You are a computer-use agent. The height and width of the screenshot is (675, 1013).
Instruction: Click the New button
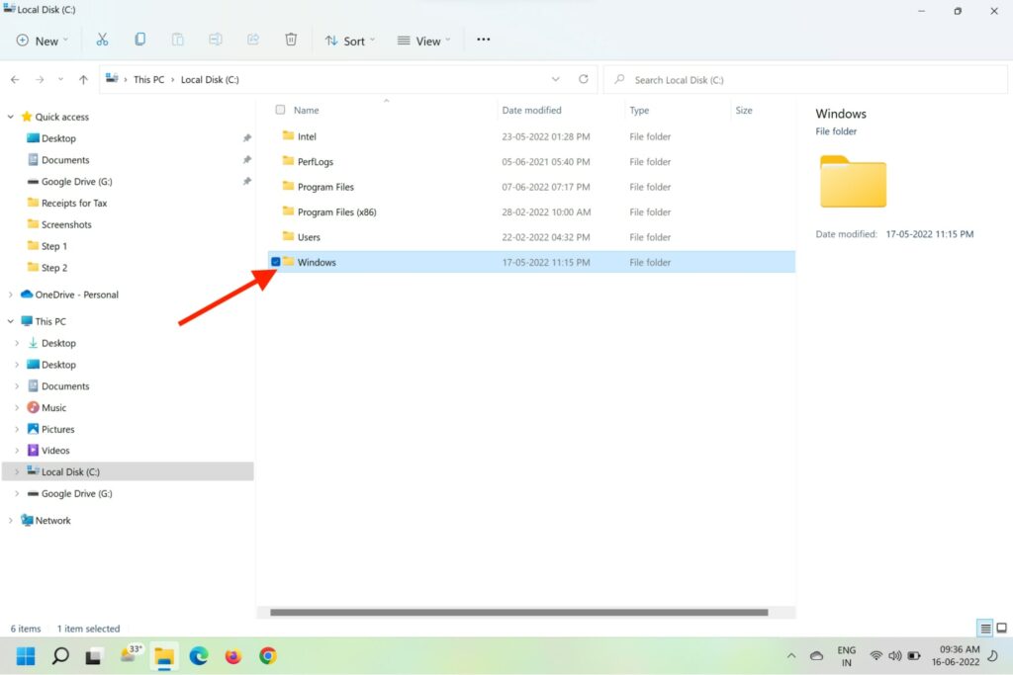42,41
